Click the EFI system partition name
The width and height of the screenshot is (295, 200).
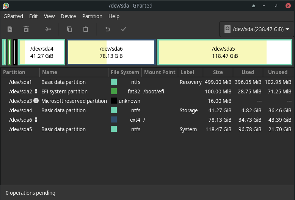[x=64, y=91]
